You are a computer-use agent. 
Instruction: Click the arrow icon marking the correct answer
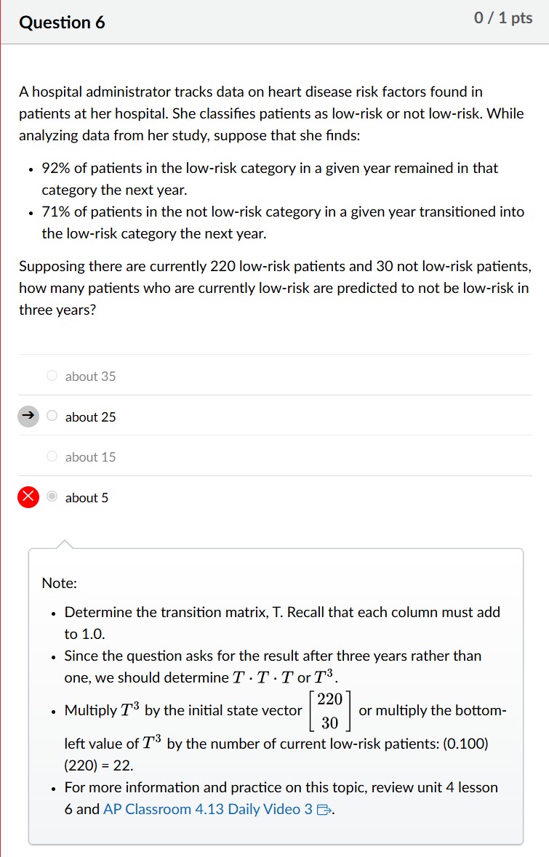[x=27, y=417]
